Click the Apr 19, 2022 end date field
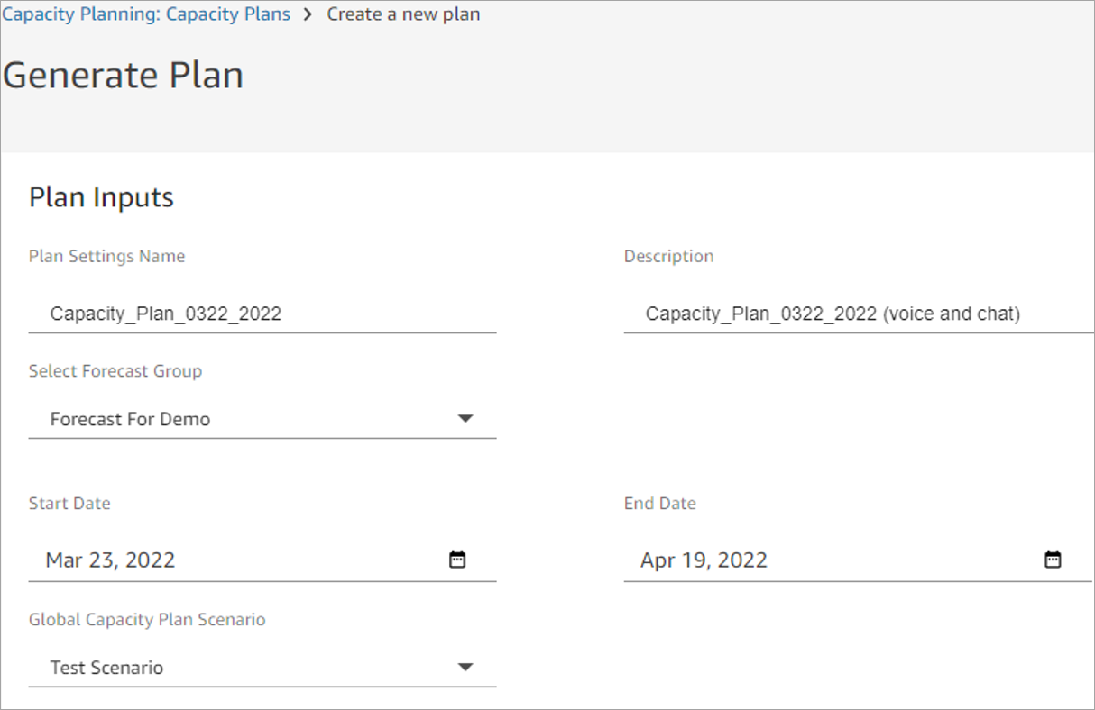Viewport: 1095px width, 710px height. (x=858, y=560)
